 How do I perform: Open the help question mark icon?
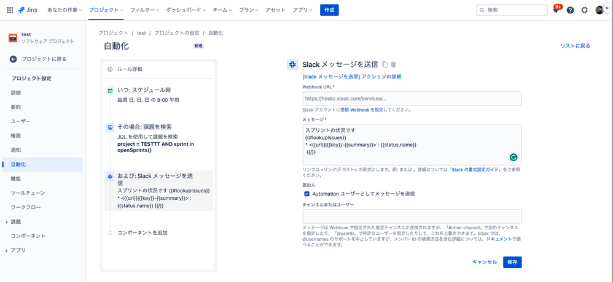click(570, 10)
